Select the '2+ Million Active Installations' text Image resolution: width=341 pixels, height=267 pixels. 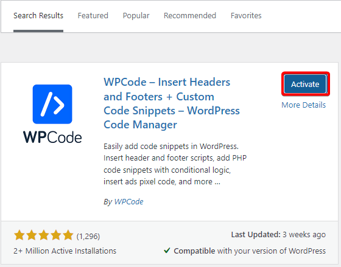click(65, 251)
